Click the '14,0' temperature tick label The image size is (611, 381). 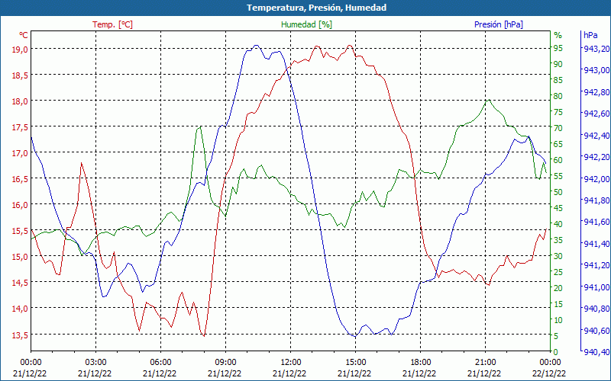coord(20,309)
